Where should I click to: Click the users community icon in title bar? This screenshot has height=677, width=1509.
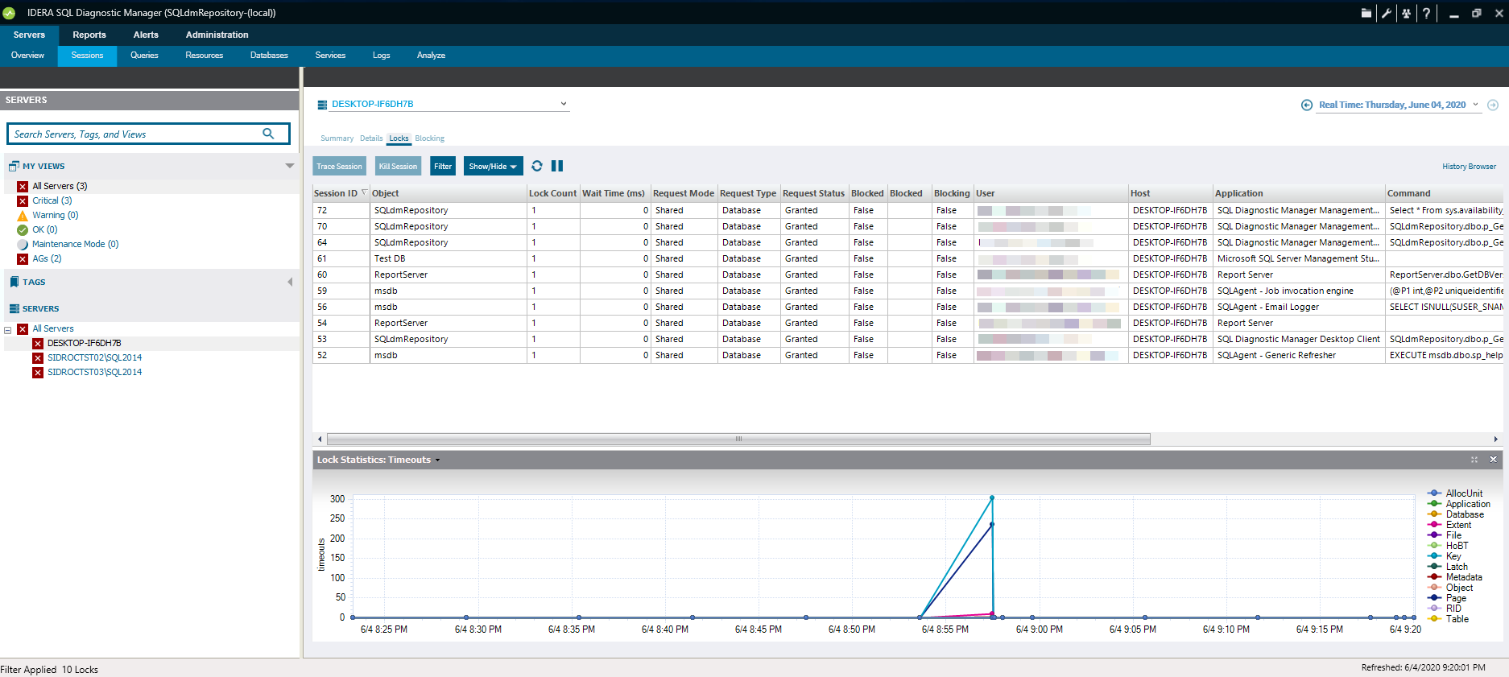click(x=1406, y=13)
